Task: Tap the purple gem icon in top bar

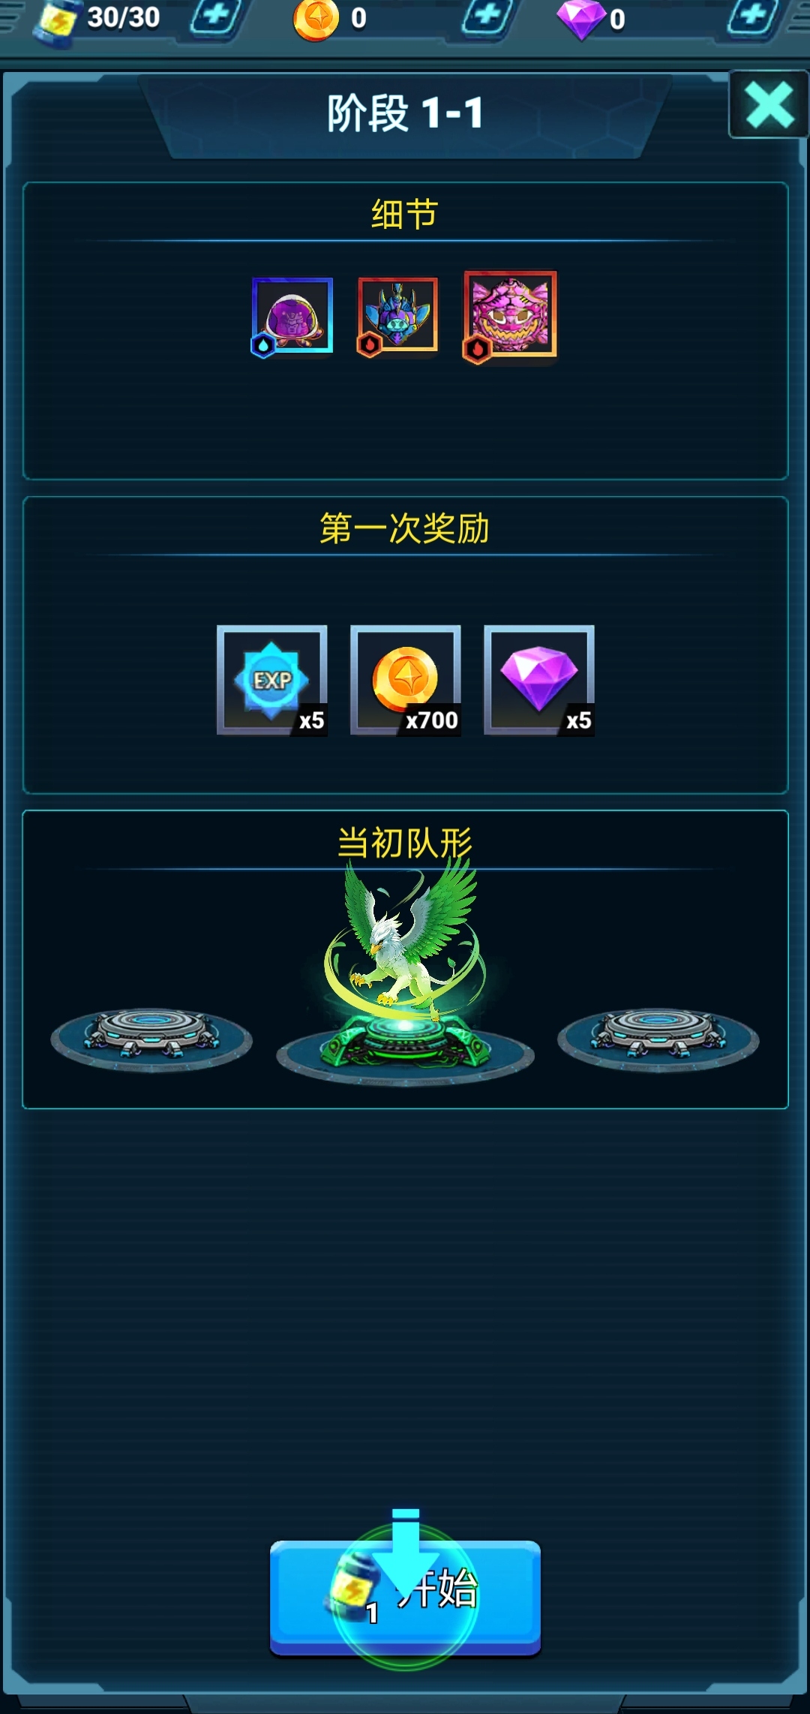Action: pos(582,20)
